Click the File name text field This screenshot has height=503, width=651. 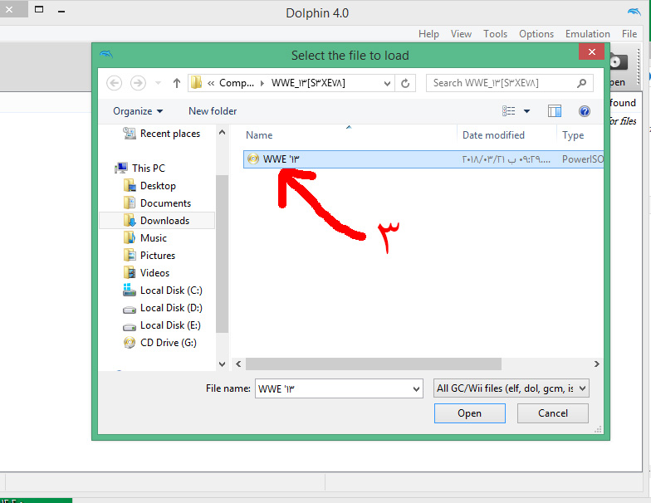click(x=332, y=388)
